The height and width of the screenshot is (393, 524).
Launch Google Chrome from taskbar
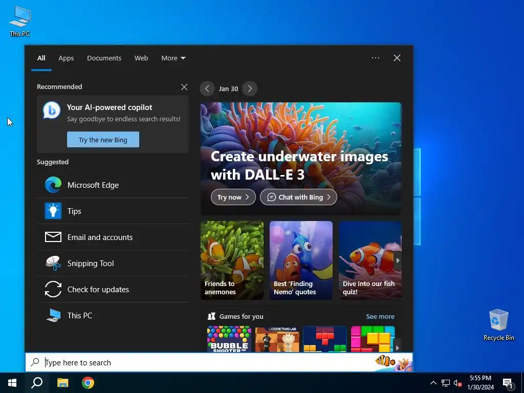pyautogui.click(x=88, y=383)
